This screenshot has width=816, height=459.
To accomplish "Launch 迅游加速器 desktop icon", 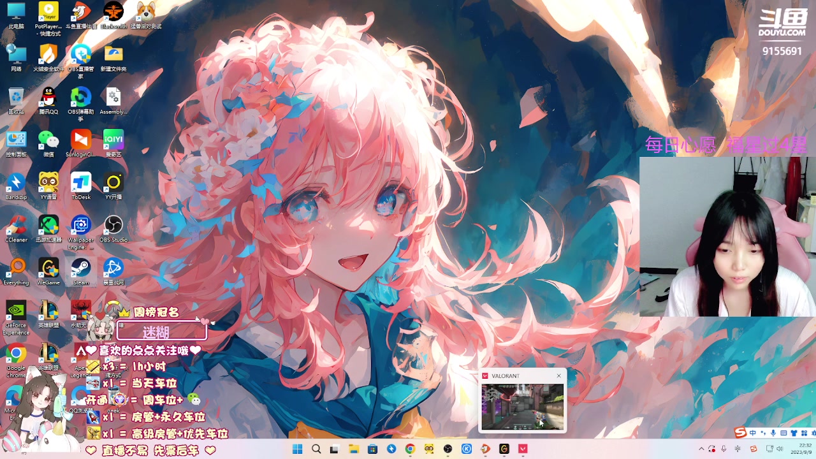I will point(48,229).
